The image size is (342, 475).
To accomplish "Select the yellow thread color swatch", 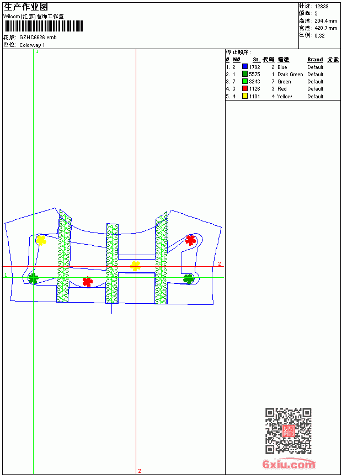I will (x=245, y=96).
